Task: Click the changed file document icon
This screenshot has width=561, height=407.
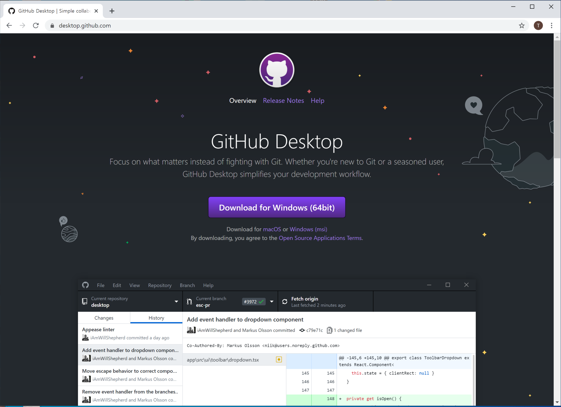Action: 329,330
